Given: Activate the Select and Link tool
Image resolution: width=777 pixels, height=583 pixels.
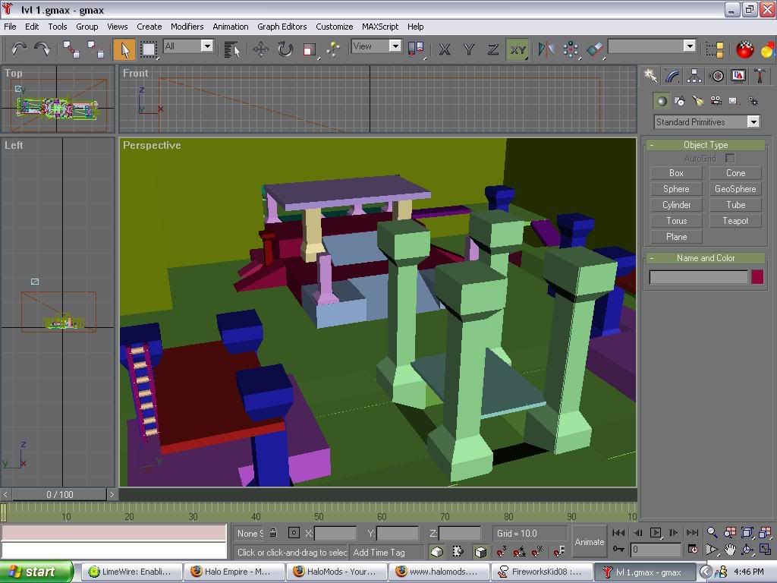Looking at the screenshot, I should pyautogui.click(x=71, y=49).
